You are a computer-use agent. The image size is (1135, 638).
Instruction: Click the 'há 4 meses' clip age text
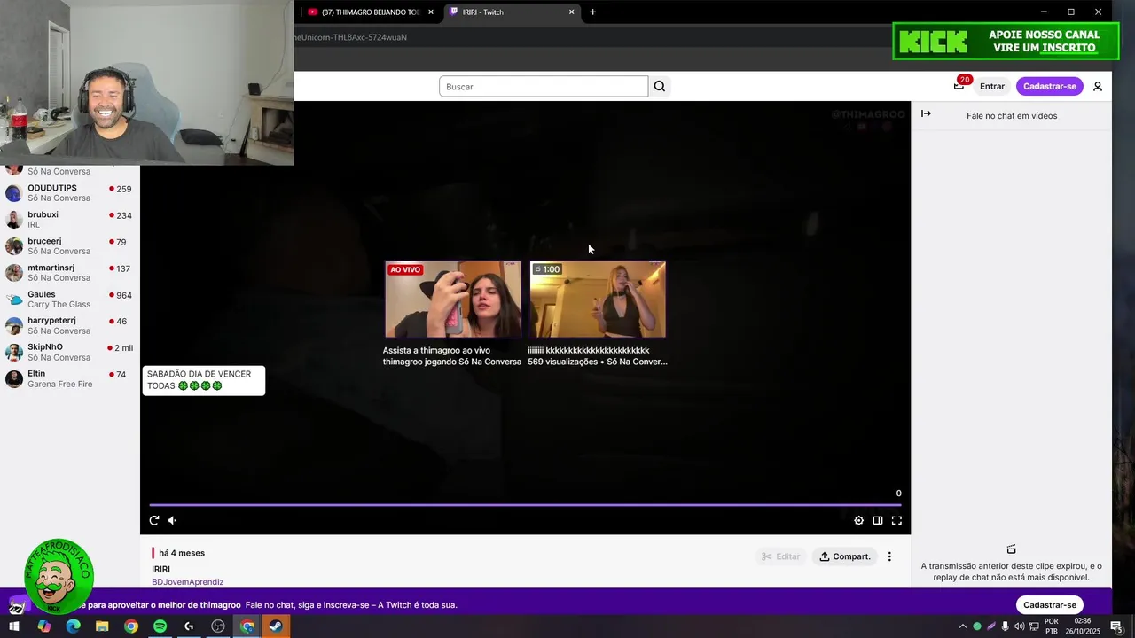(x=182, y=553)
